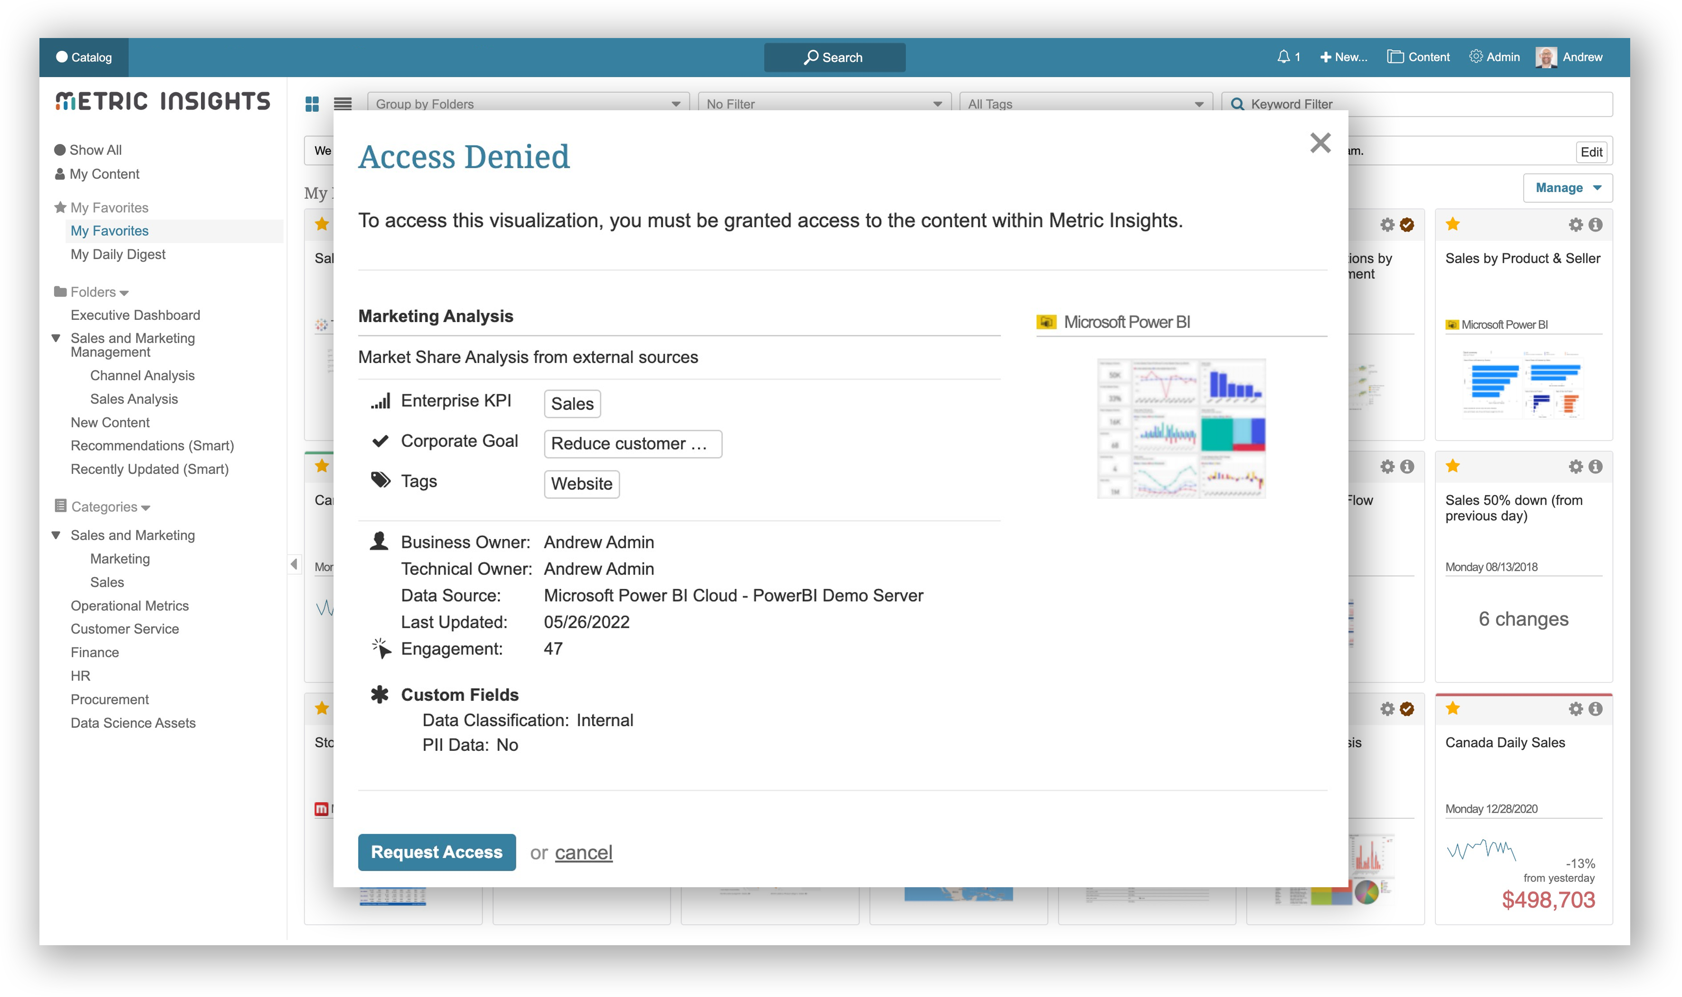Click the $498,703 Canada Daily Sales value
1682x997 pixels.
pos(1548,900)
